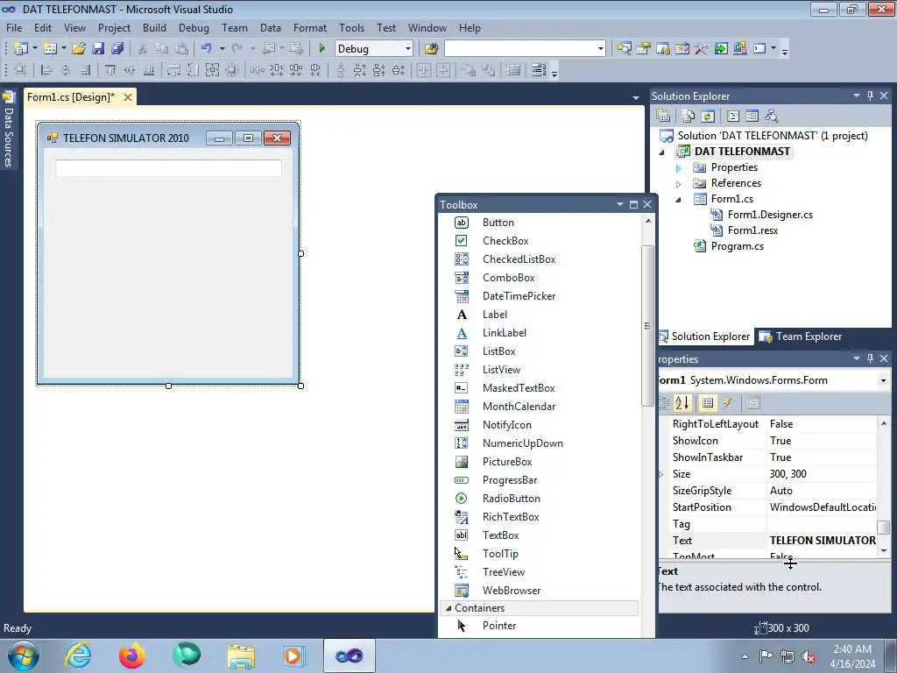Viewport: 897px width, 673px height.
Task: Open Windows Explorer folder on taskbar
Action: coord(241,655)
